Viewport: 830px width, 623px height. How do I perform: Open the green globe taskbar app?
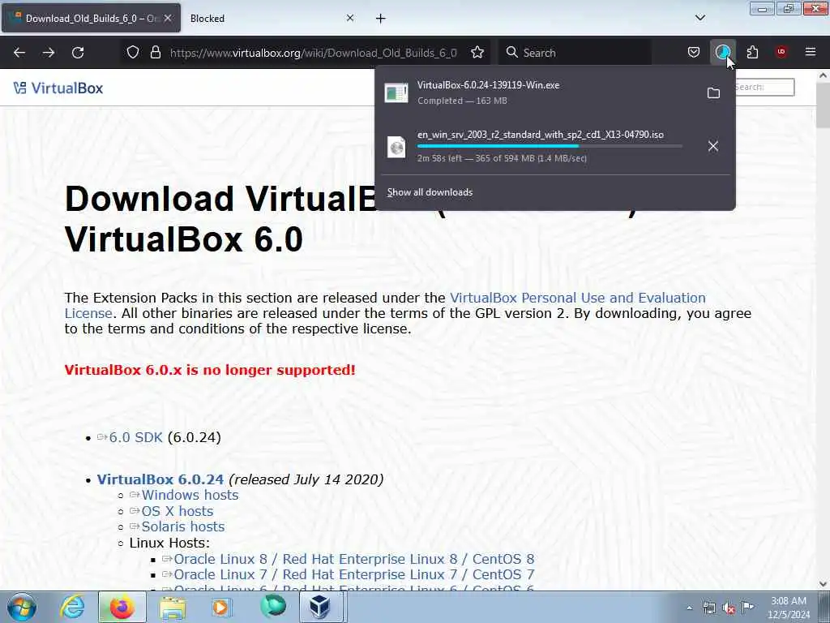tap(273, 607)
